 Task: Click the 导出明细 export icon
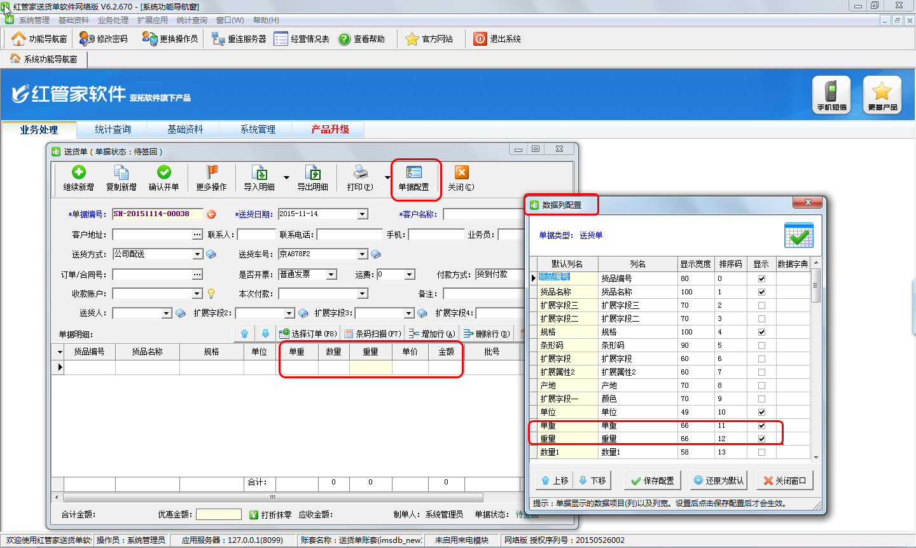tap(312, 172)
